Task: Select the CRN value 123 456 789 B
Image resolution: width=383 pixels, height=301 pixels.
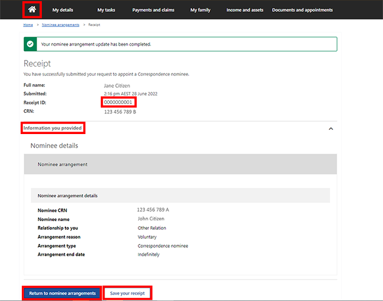Action: tap(120, 112)
